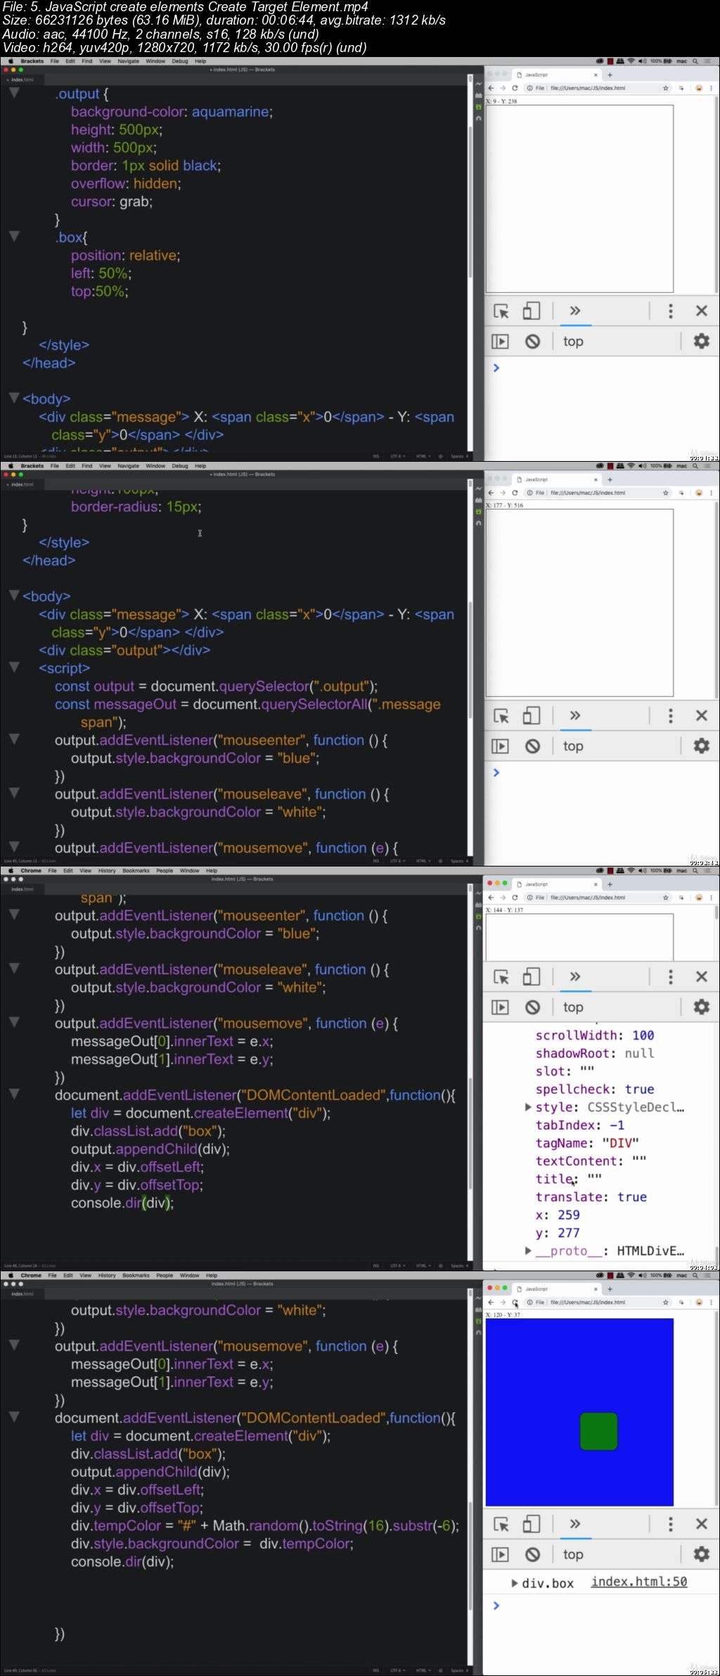This screenshot has width=720, height=1676.
Task: Toggle INS mode in status bar, X: 9 frame
Action: (x=375, y=456)
